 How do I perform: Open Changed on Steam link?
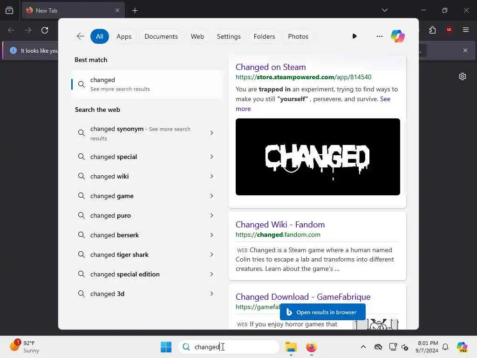click(271, 67)
